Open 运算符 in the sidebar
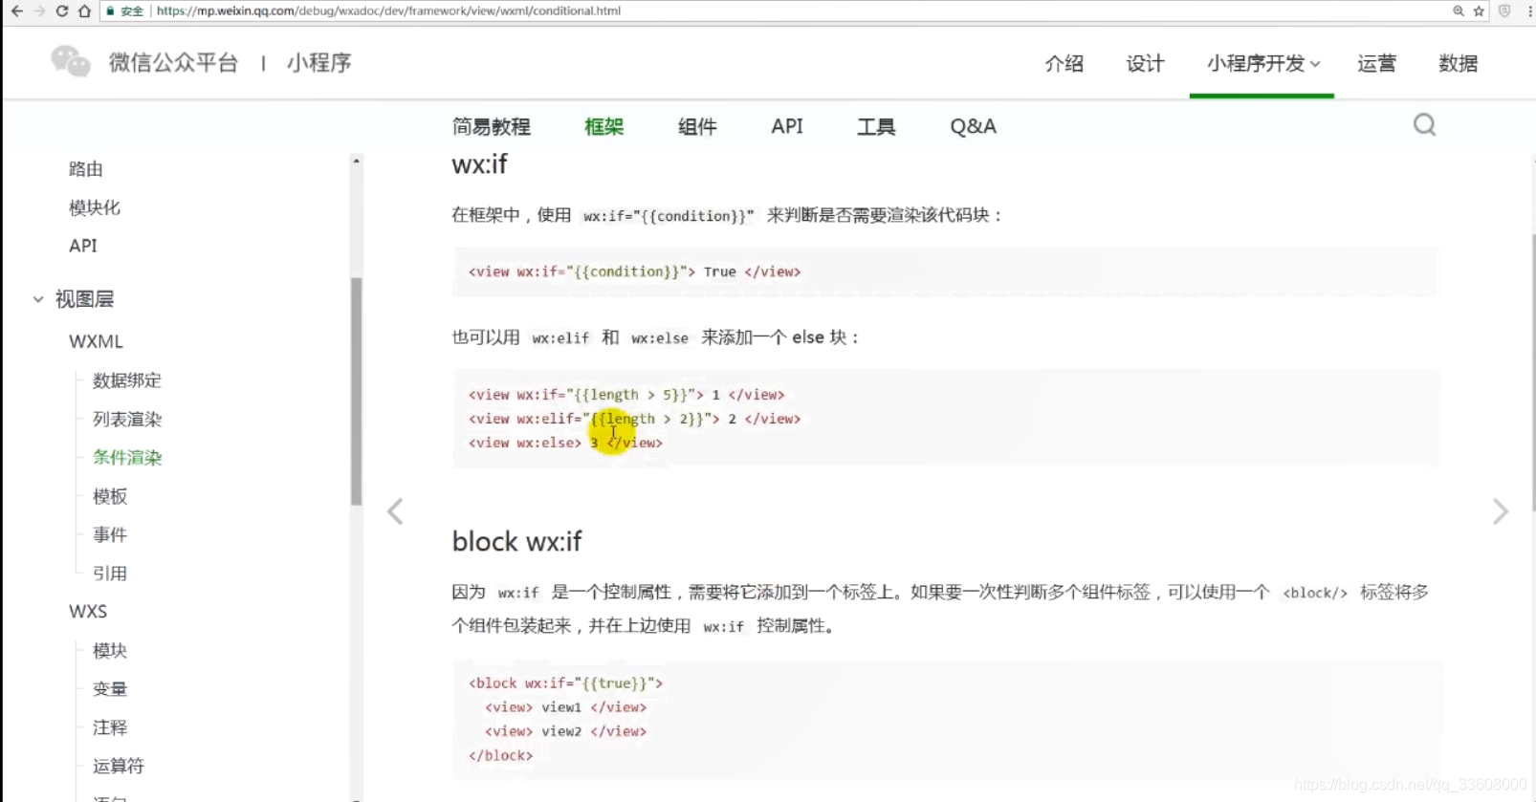1536x802 pixels. pyautogui.click(x=119, y=766)
